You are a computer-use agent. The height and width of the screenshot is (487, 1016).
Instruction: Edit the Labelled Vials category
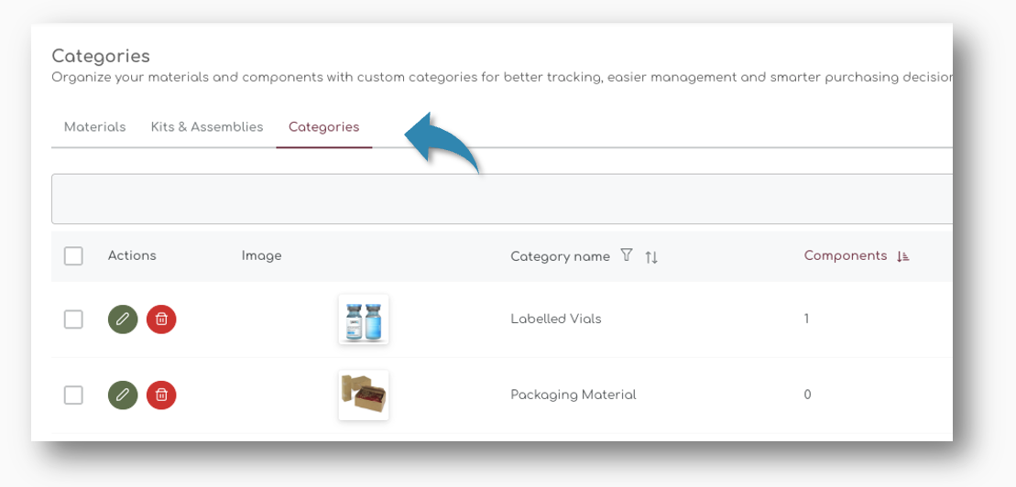(x=123, y=319)
